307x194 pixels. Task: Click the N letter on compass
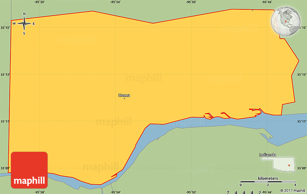tap(24, 14)
